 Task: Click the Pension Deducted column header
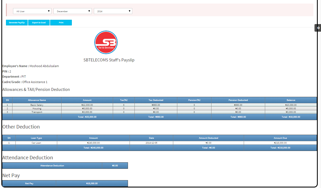click(x=238, y=100)
